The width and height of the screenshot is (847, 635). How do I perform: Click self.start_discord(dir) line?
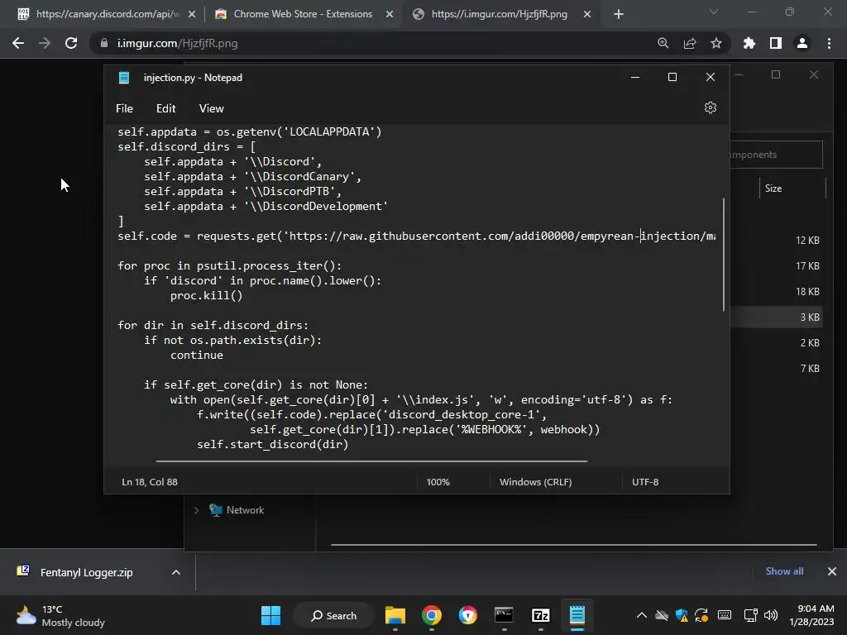click(273, 444)
